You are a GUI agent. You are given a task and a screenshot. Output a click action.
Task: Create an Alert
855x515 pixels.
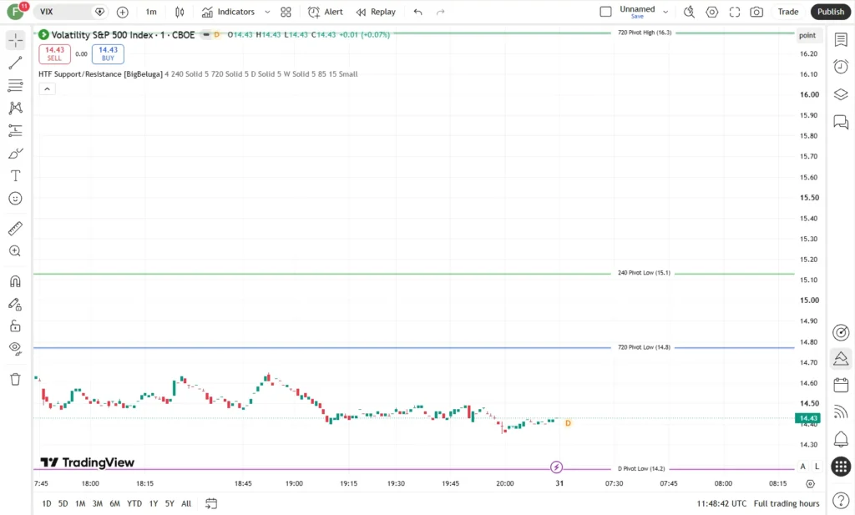pos(326,12)
